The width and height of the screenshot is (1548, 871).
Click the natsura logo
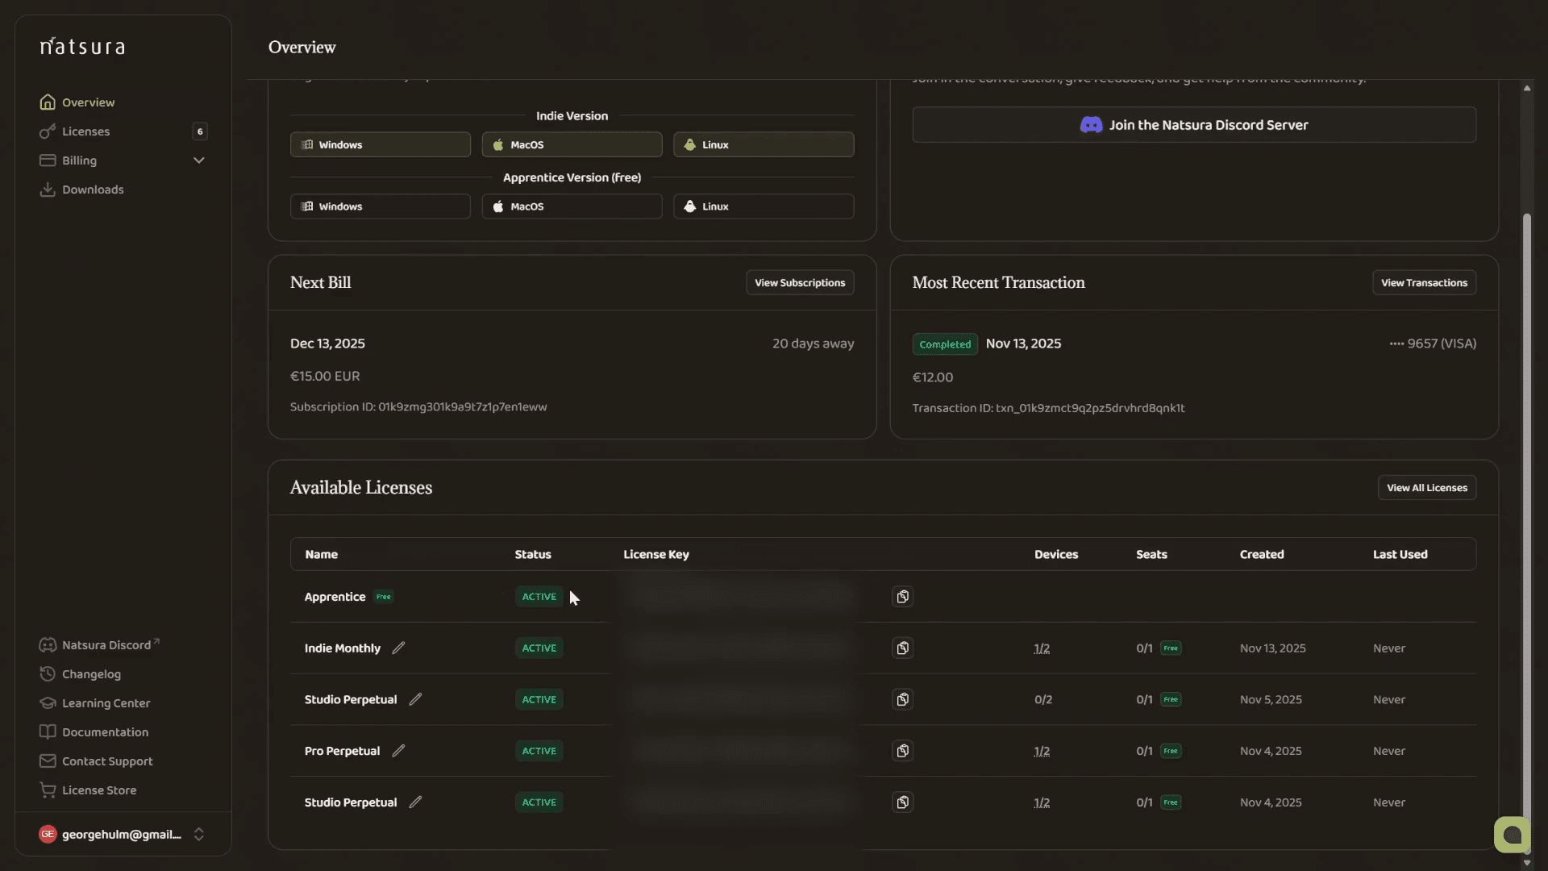tap(83, 47)
